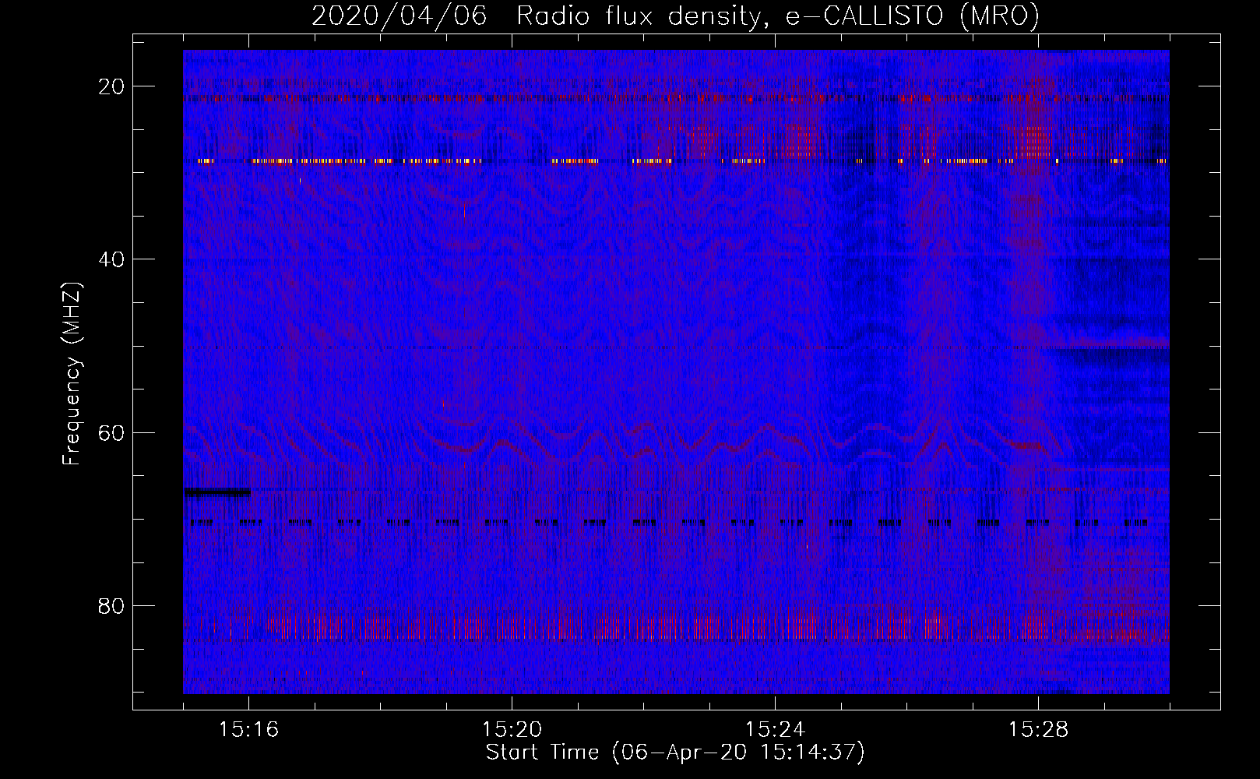The image size is (1260, 779).
Task: Click the 40 frequency tick label
Action: [111, 259]
